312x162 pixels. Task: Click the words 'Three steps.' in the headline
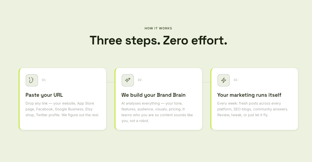(x=124, y=40)
